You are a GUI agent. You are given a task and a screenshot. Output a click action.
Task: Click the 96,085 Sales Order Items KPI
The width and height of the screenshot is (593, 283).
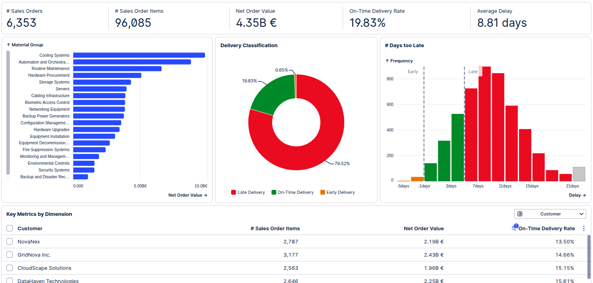pos(133,23)
